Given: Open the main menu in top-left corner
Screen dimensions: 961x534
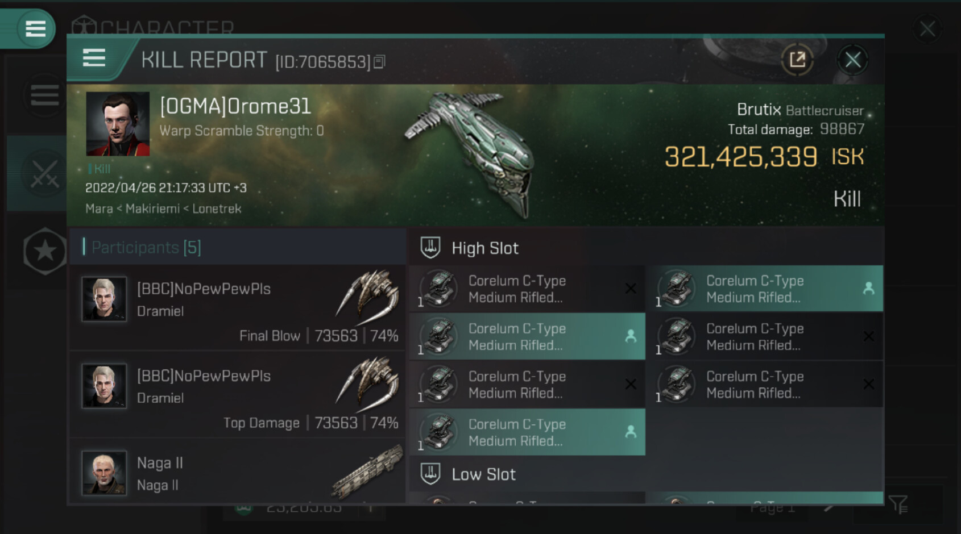Looking at the screenshot, I should [x=35, y=28].
